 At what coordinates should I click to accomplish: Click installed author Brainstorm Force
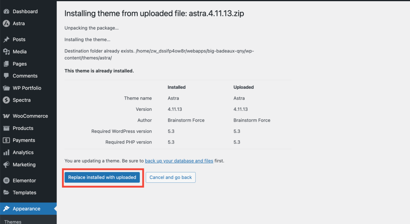click(x=186, y=120)
